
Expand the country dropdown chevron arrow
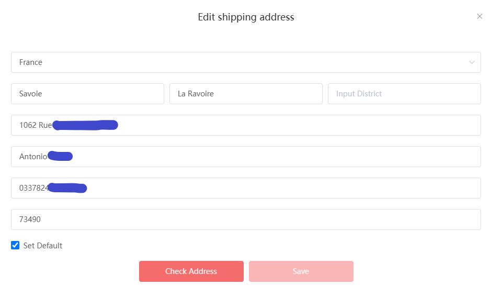pos(472,62)
